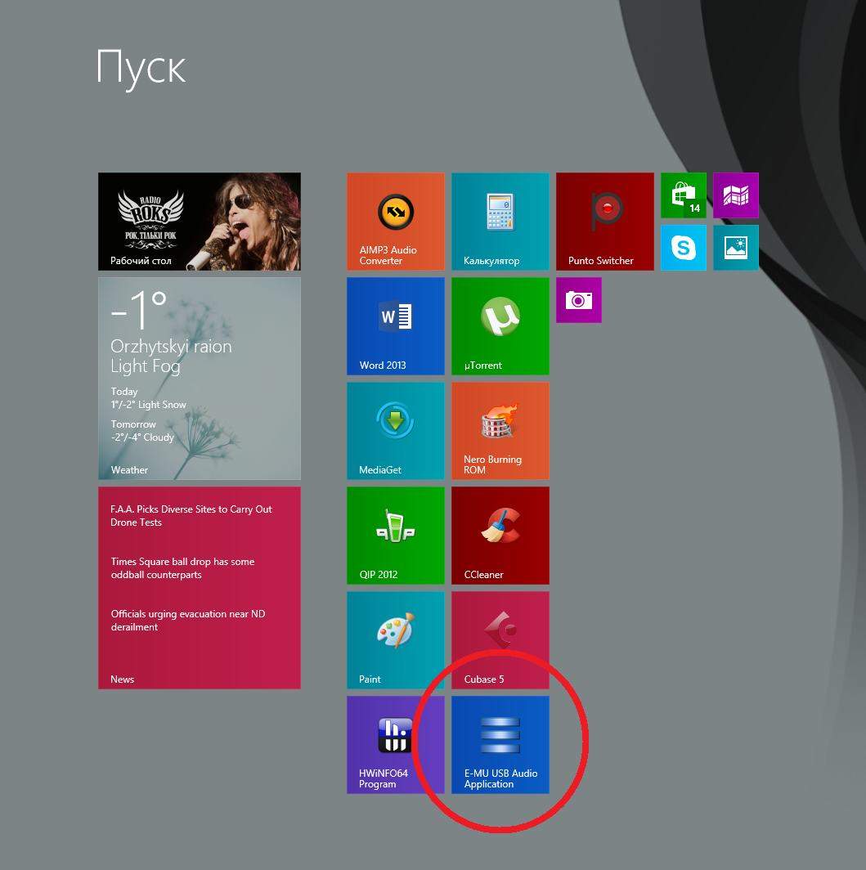Image resolution: width=866 pixels, height=870 pixels.
Task: Open the HWiNFO64 Program tile
Action: click(x=396, y=745)
